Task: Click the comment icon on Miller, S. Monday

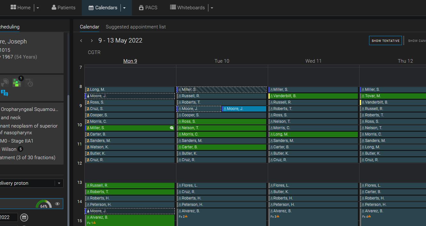Action: point(172,128)
